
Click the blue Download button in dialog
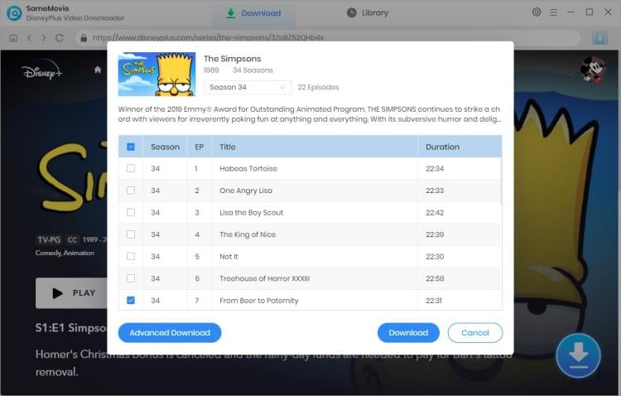click(408, 333)
